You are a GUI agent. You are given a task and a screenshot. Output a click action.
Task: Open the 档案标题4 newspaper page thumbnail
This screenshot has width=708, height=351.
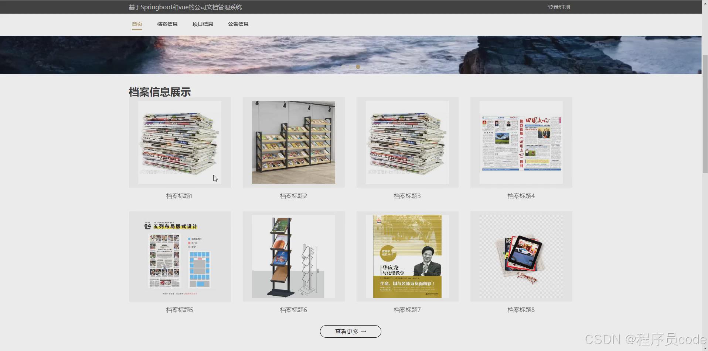(521, 142)
